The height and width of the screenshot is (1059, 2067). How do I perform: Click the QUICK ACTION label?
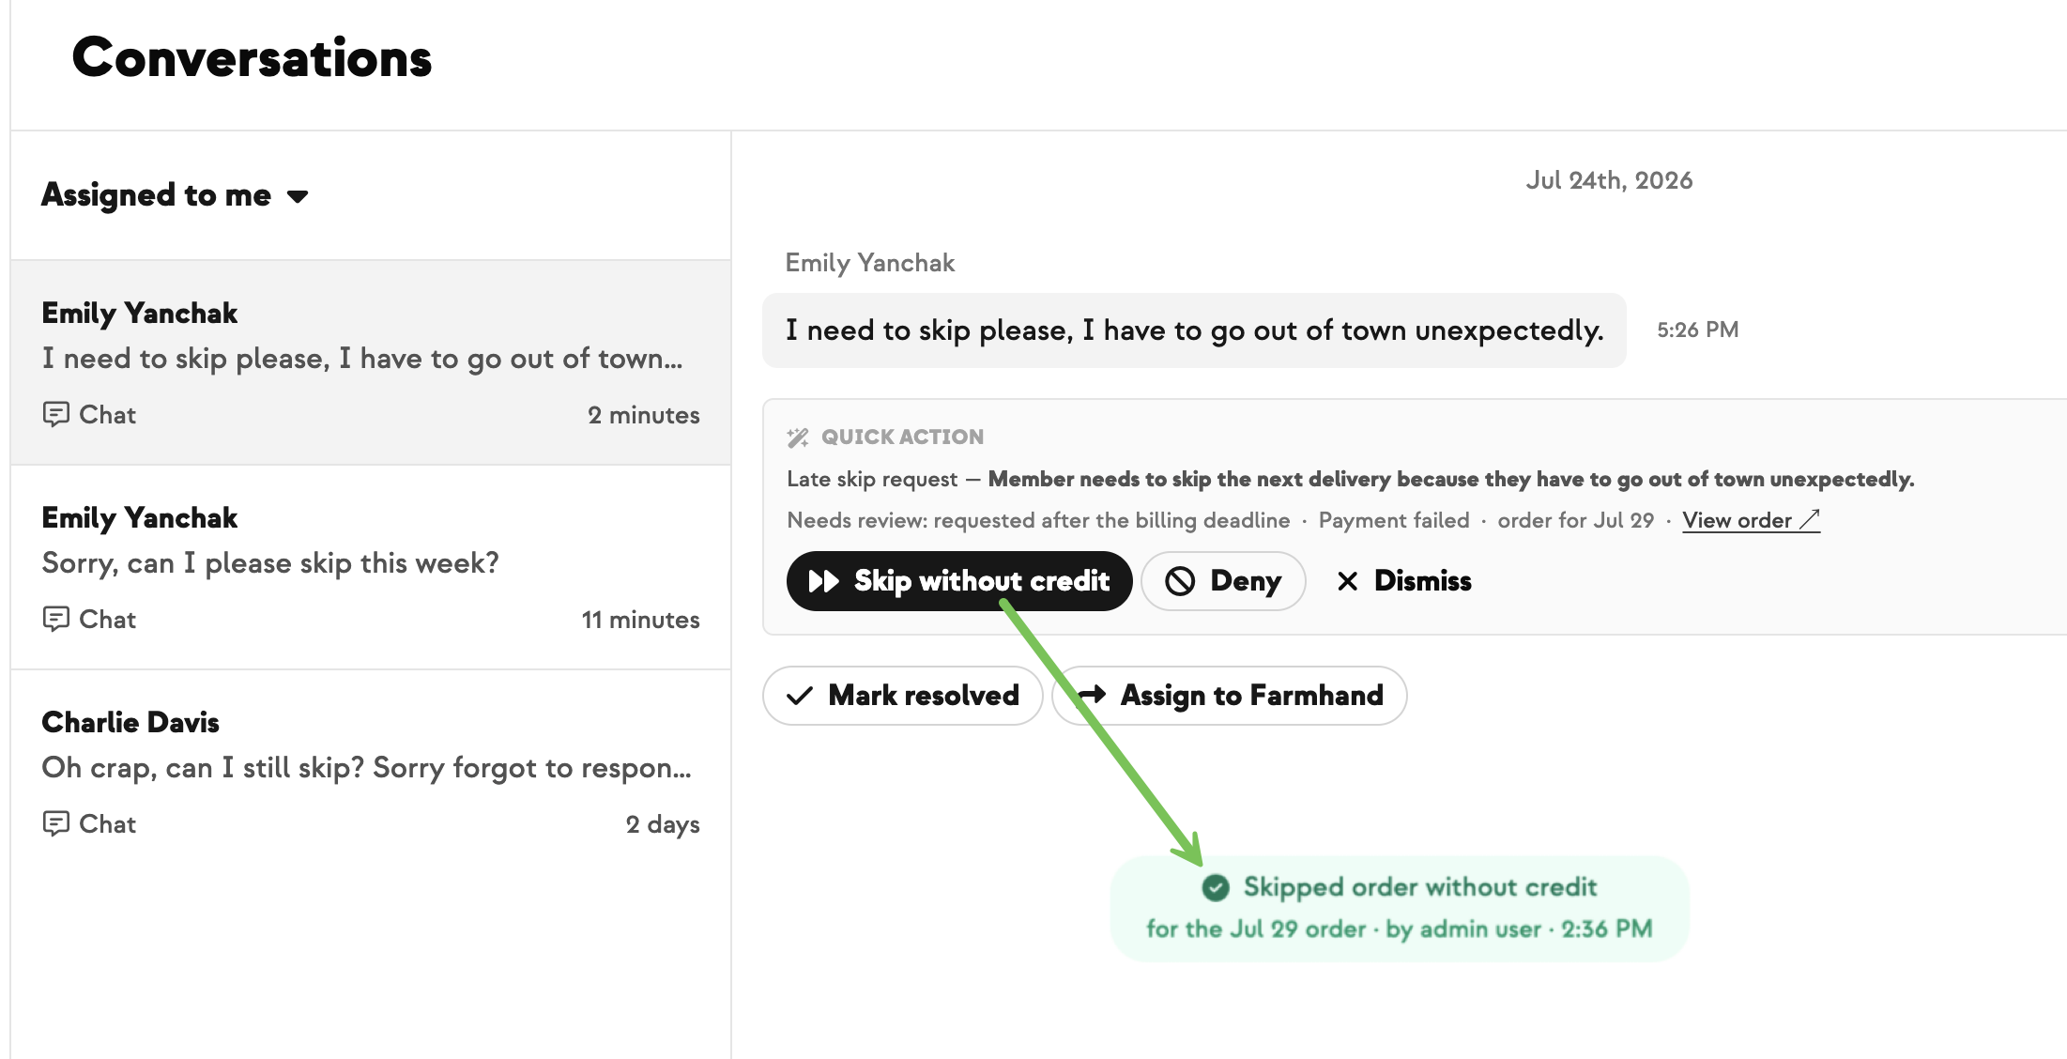point(902,437)
